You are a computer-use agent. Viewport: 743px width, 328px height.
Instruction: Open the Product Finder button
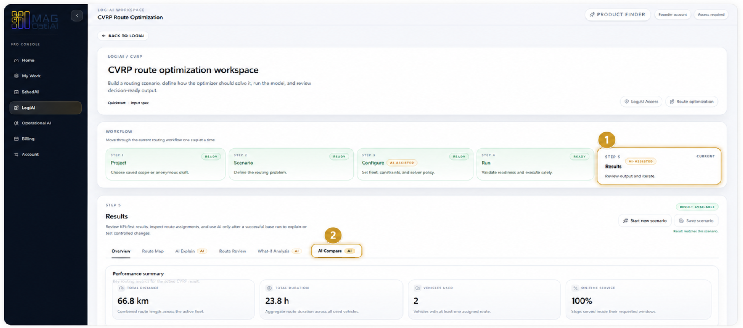[617, 15]
